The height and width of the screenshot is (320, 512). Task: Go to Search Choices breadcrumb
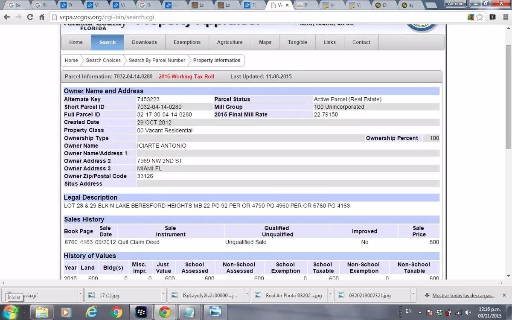point(103,60)
